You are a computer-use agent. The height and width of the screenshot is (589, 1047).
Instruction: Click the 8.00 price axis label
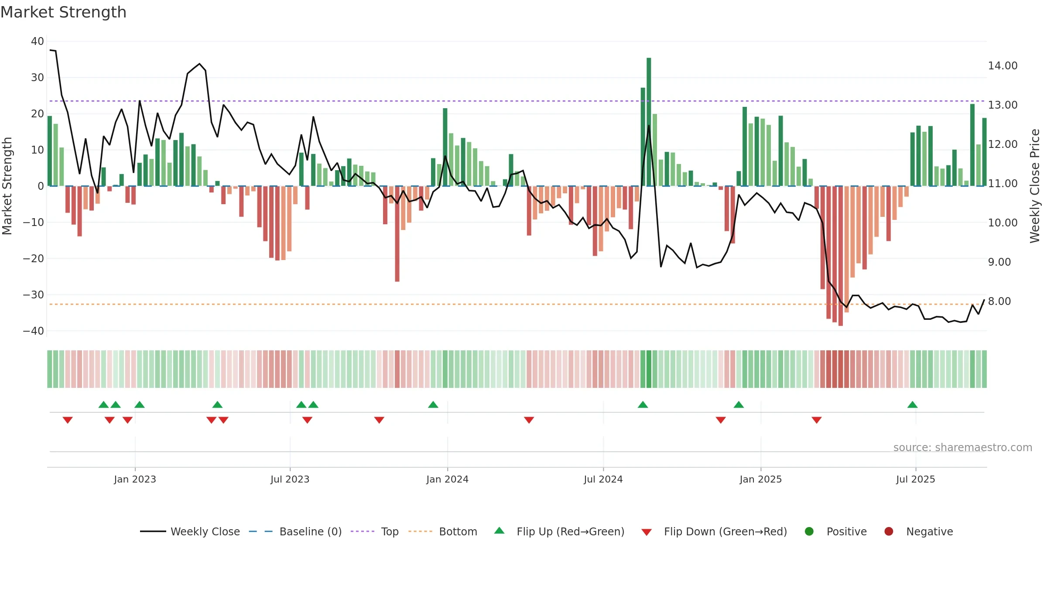999,301
